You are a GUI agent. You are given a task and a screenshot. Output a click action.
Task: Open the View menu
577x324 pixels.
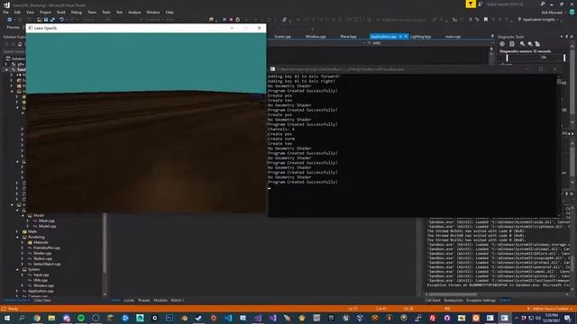[x=30, y=12]
